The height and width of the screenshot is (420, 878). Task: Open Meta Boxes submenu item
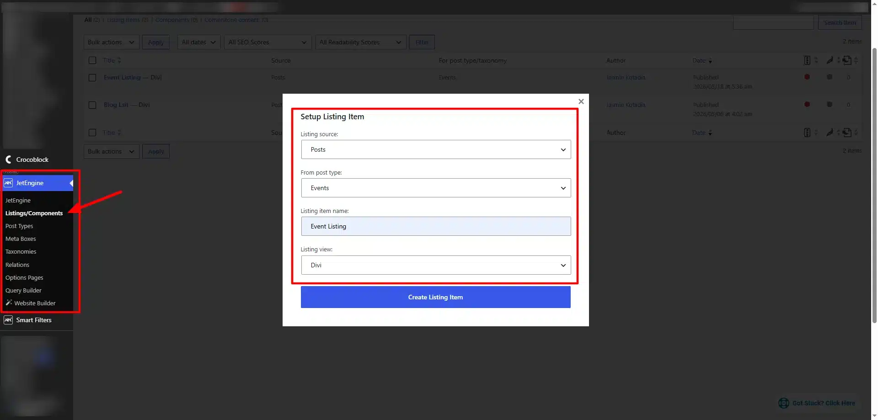(21, 239)
